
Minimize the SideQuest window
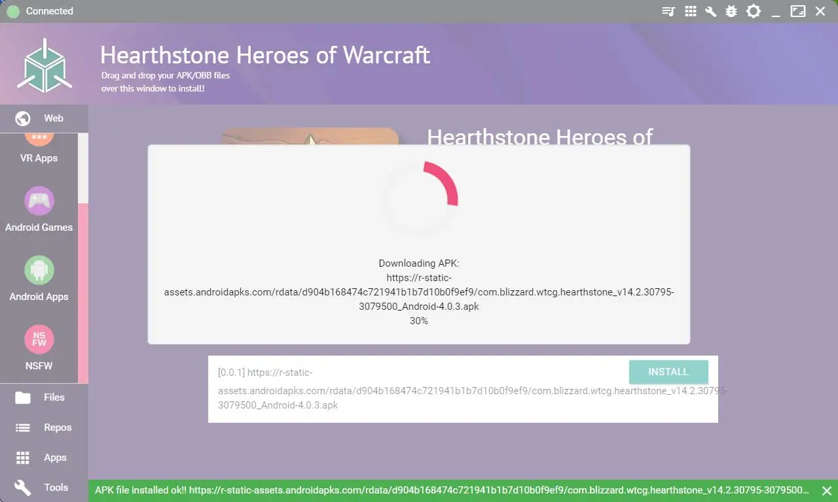[776, 14]
